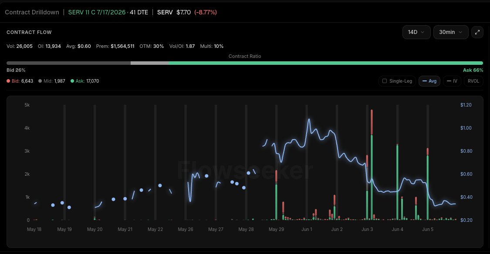
Task: Click the volume bar at May 29
Action: [x=276, y=195]
